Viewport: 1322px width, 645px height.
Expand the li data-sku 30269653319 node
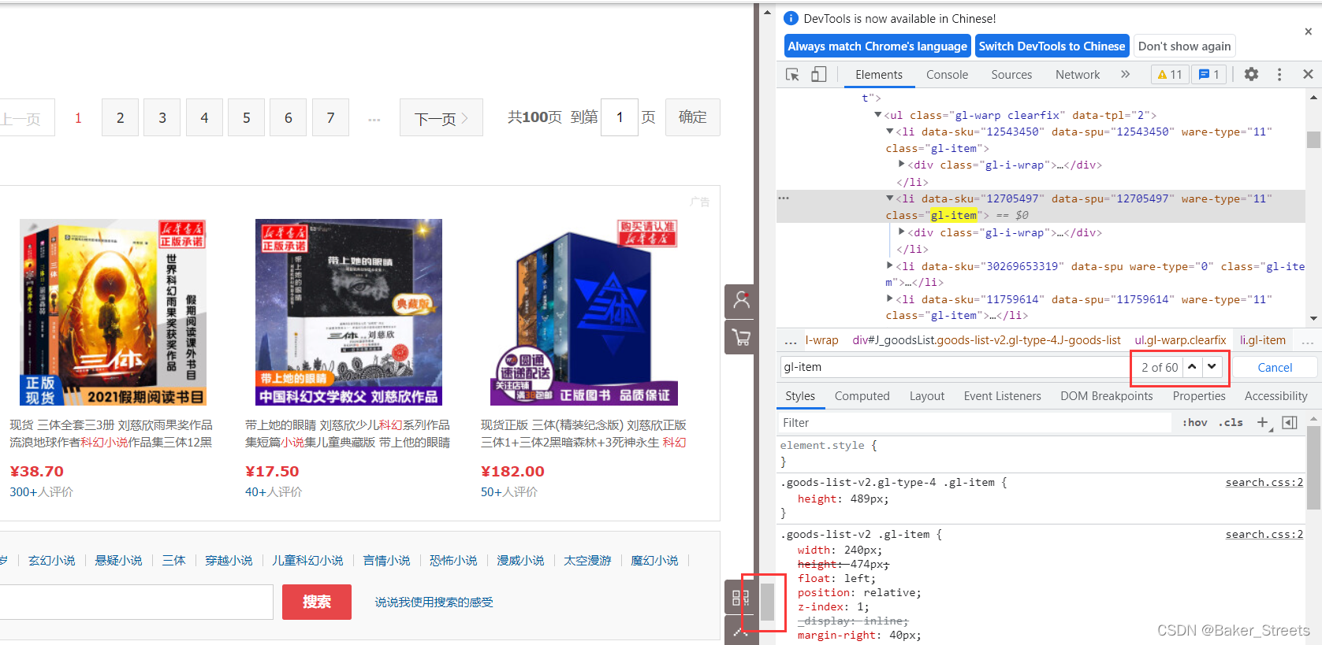point(889,266)
